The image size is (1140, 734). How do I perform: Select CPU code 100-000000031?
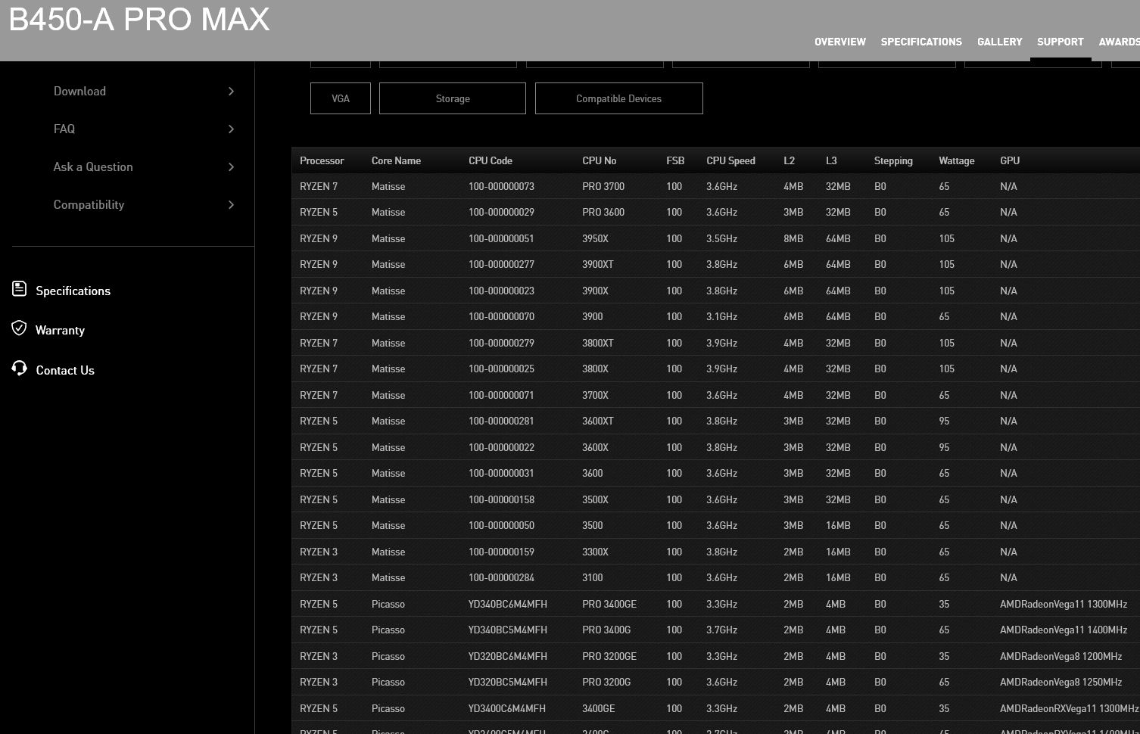click(501, 473)
